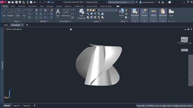Click the Undo arrow

pos(35,2)
